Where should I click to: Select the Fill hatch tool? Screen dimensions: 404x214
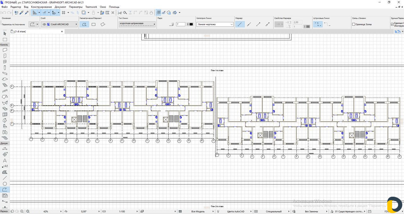pyautogui.click(x=5, y=172)
